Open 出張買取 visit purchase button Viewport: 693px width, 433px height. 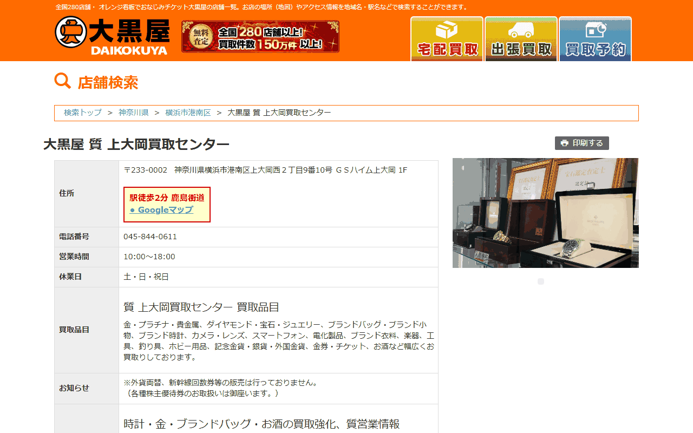pos(521,39)
